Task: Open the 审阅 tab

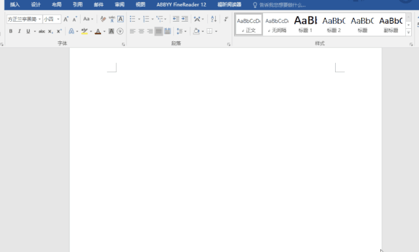Action: 119,5
